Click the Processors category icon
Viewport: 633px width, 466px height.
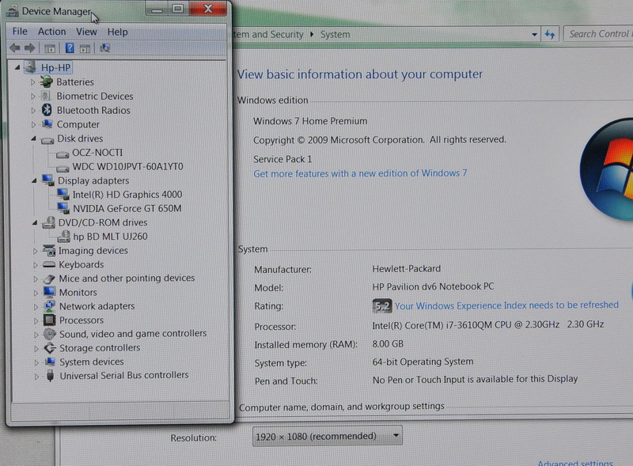coord(49,320)
